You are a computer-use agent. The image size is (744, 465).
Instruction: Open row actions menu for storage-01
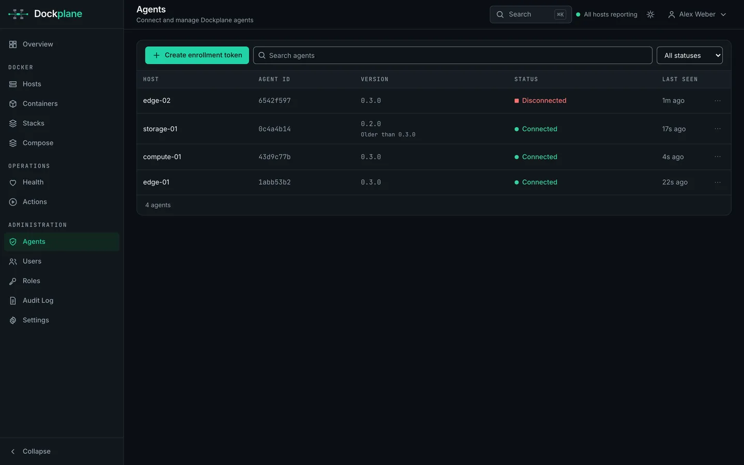718,129
